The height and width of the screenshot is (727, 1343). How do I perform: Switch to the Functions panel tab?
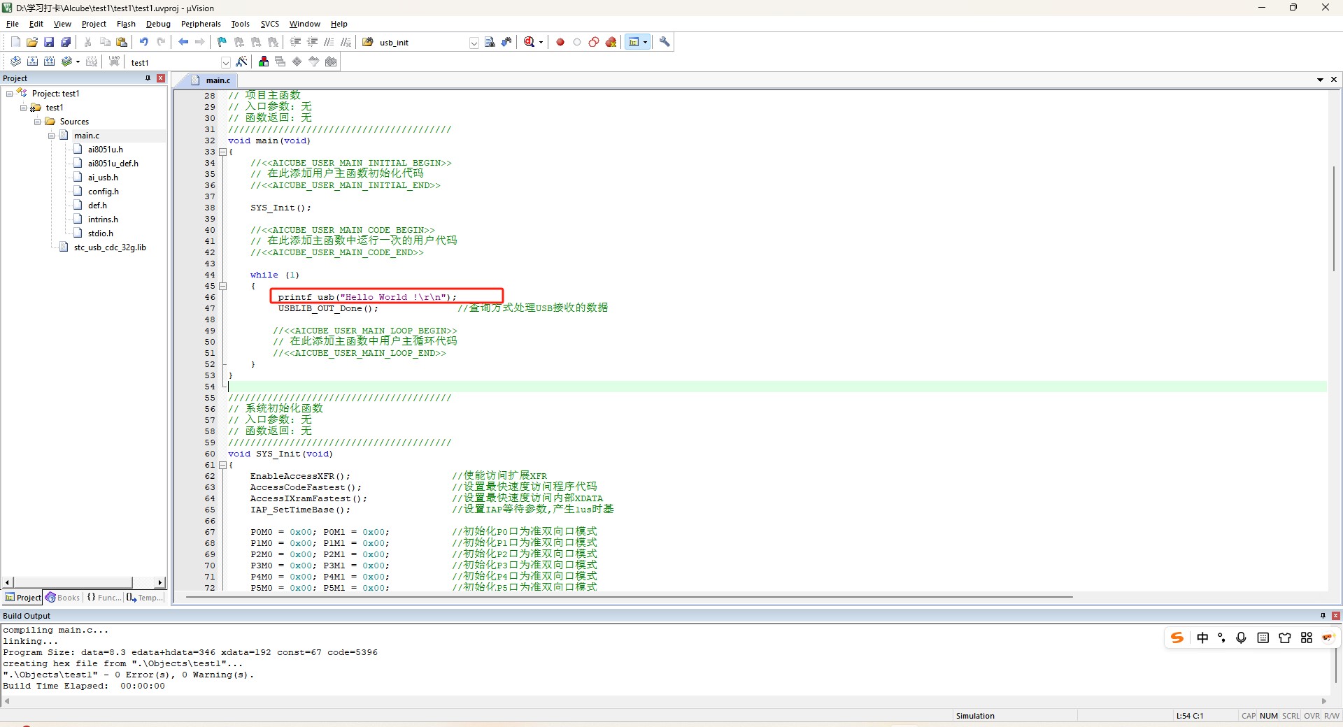(x=104, y=598)
